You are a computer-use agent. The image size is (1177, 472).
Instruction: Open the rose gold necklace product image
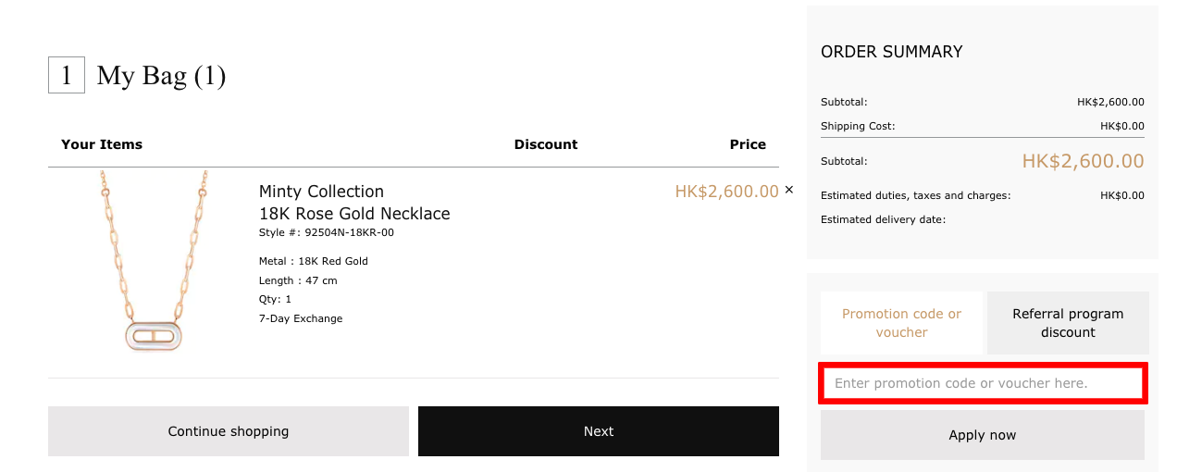[154, 261]
